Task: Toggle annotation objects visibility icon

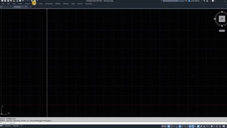Action: (x=198, y=126)
